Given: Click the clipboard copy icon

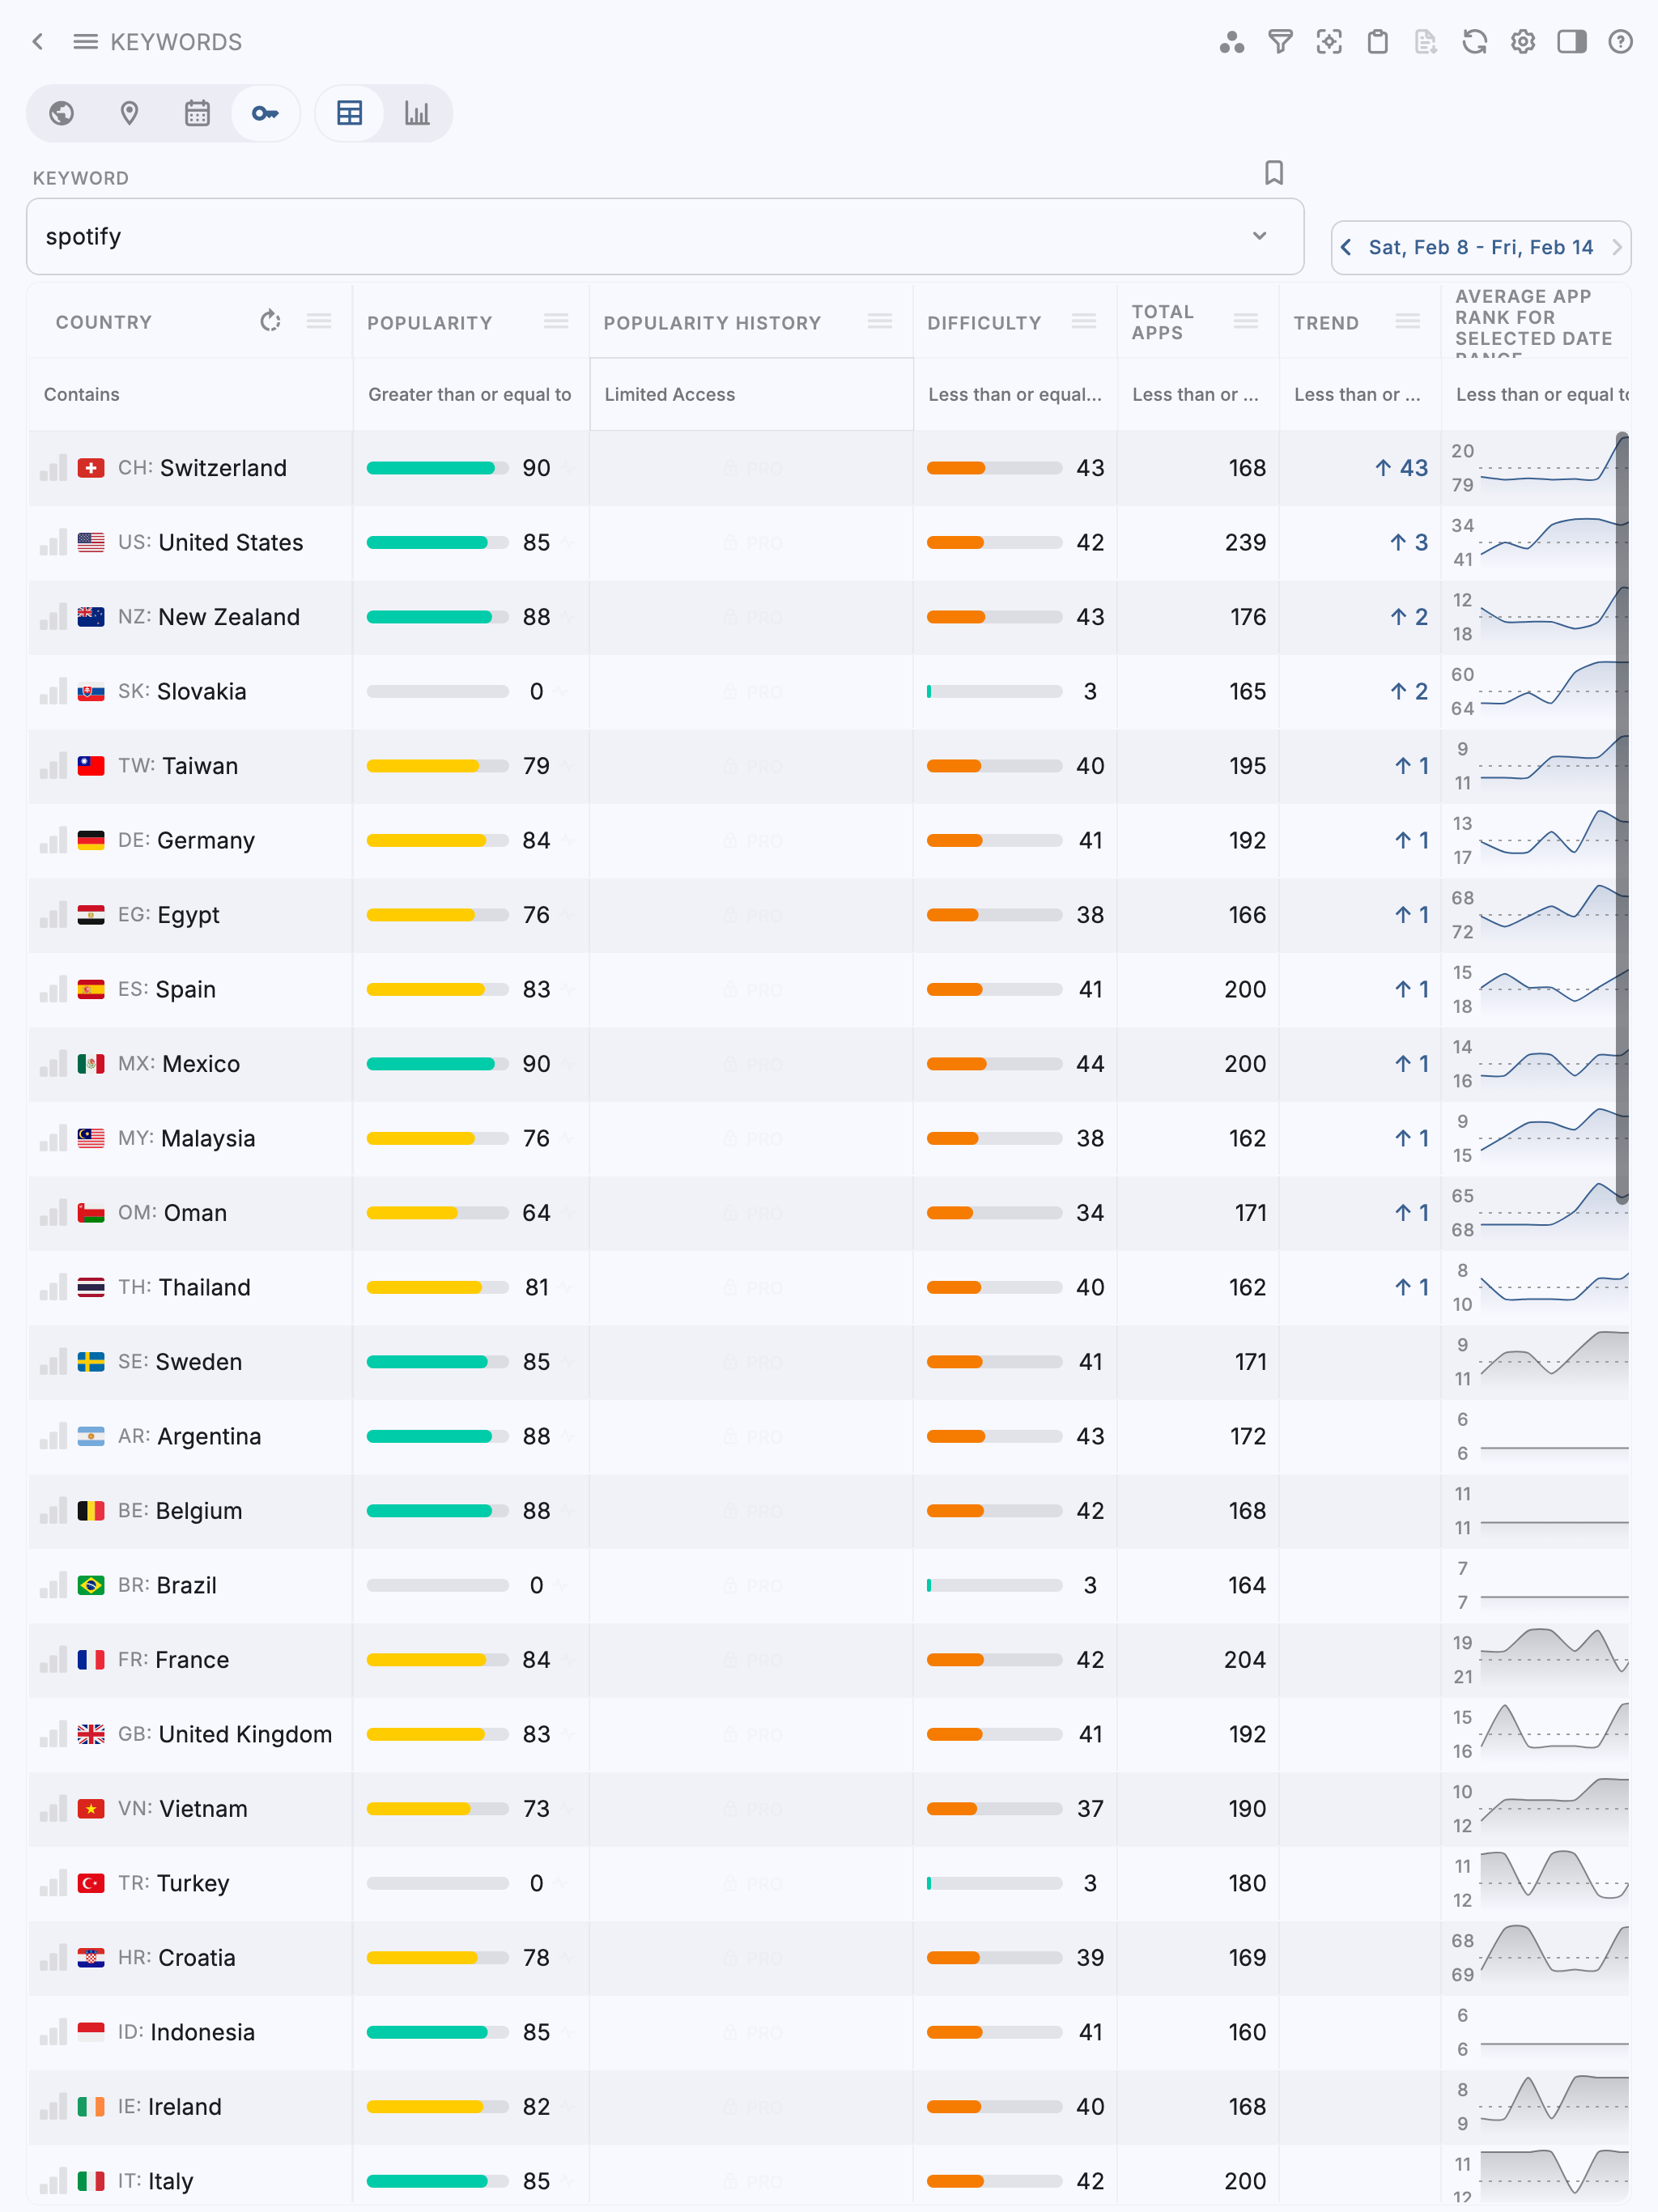Looking at the screenshot, I should (1377, 42).
